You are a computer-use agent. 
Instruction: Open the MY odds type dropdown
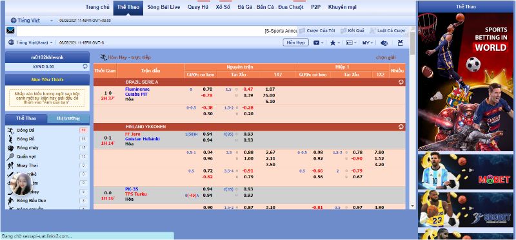368,42
